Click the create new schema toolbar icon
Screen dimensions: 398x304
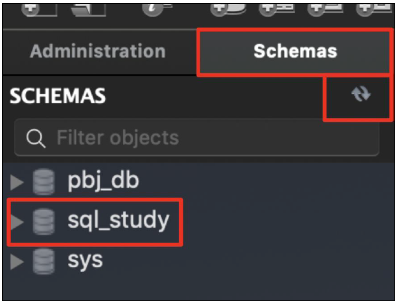click(228, 10)
